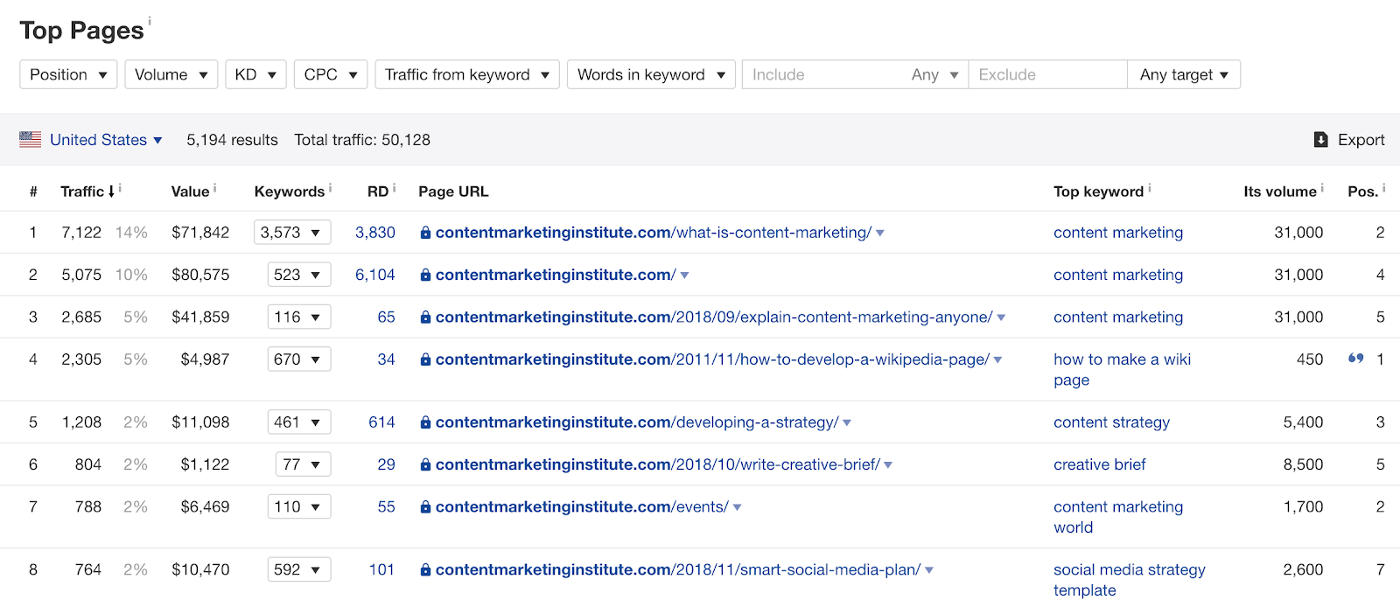
Task: Expand the 3,573 keywords dropdown
Action: (292, 233)
